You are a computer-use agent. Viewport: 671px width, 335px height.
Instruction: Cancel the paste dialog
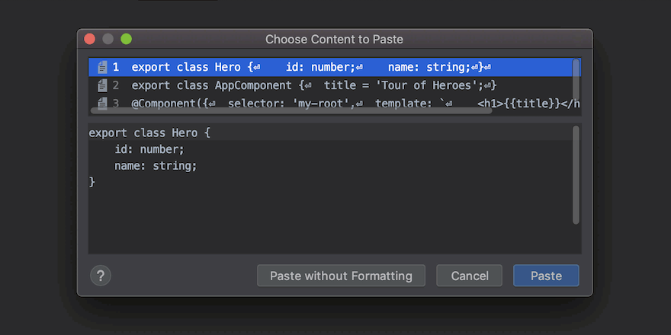tap(469, 276)
